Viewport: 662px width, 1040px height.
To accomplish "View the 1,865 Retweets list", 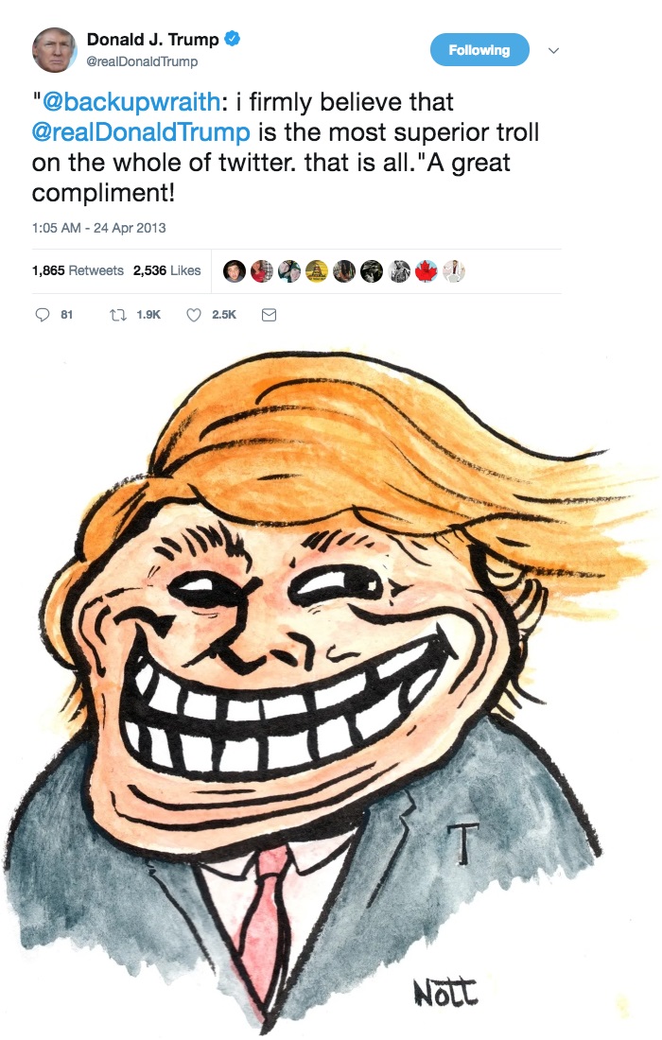I will [78, 270].
